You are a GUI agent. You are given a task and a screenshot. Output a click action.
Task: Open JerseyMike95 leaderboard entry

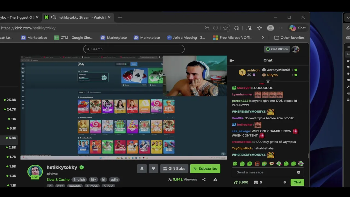tap(280, 70)
